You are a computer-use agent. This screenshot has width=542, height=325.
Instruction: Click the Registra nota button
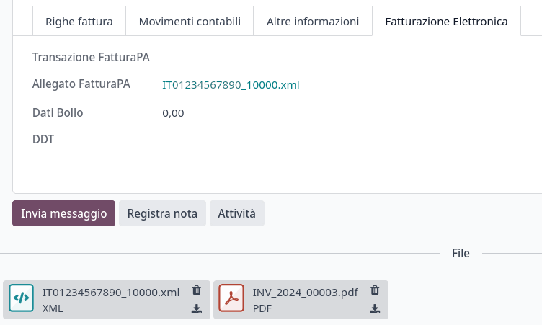coord(162,213)
